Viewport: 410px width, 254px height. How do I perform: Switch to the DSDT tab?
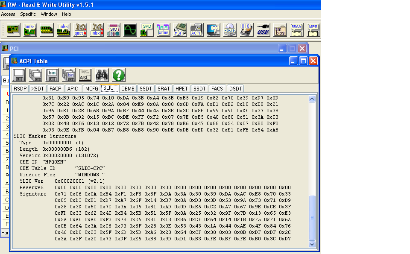[235, 88]
